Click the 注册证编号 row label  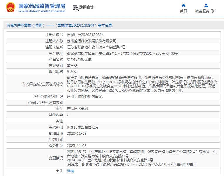click(x=54, y=35)
